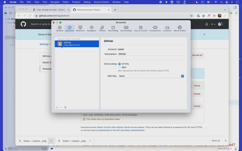This screenshot has height=151, width=242.
Task: Open GitHub profile avatar menu
Action: pyautogui.click(x=220, y=24)
